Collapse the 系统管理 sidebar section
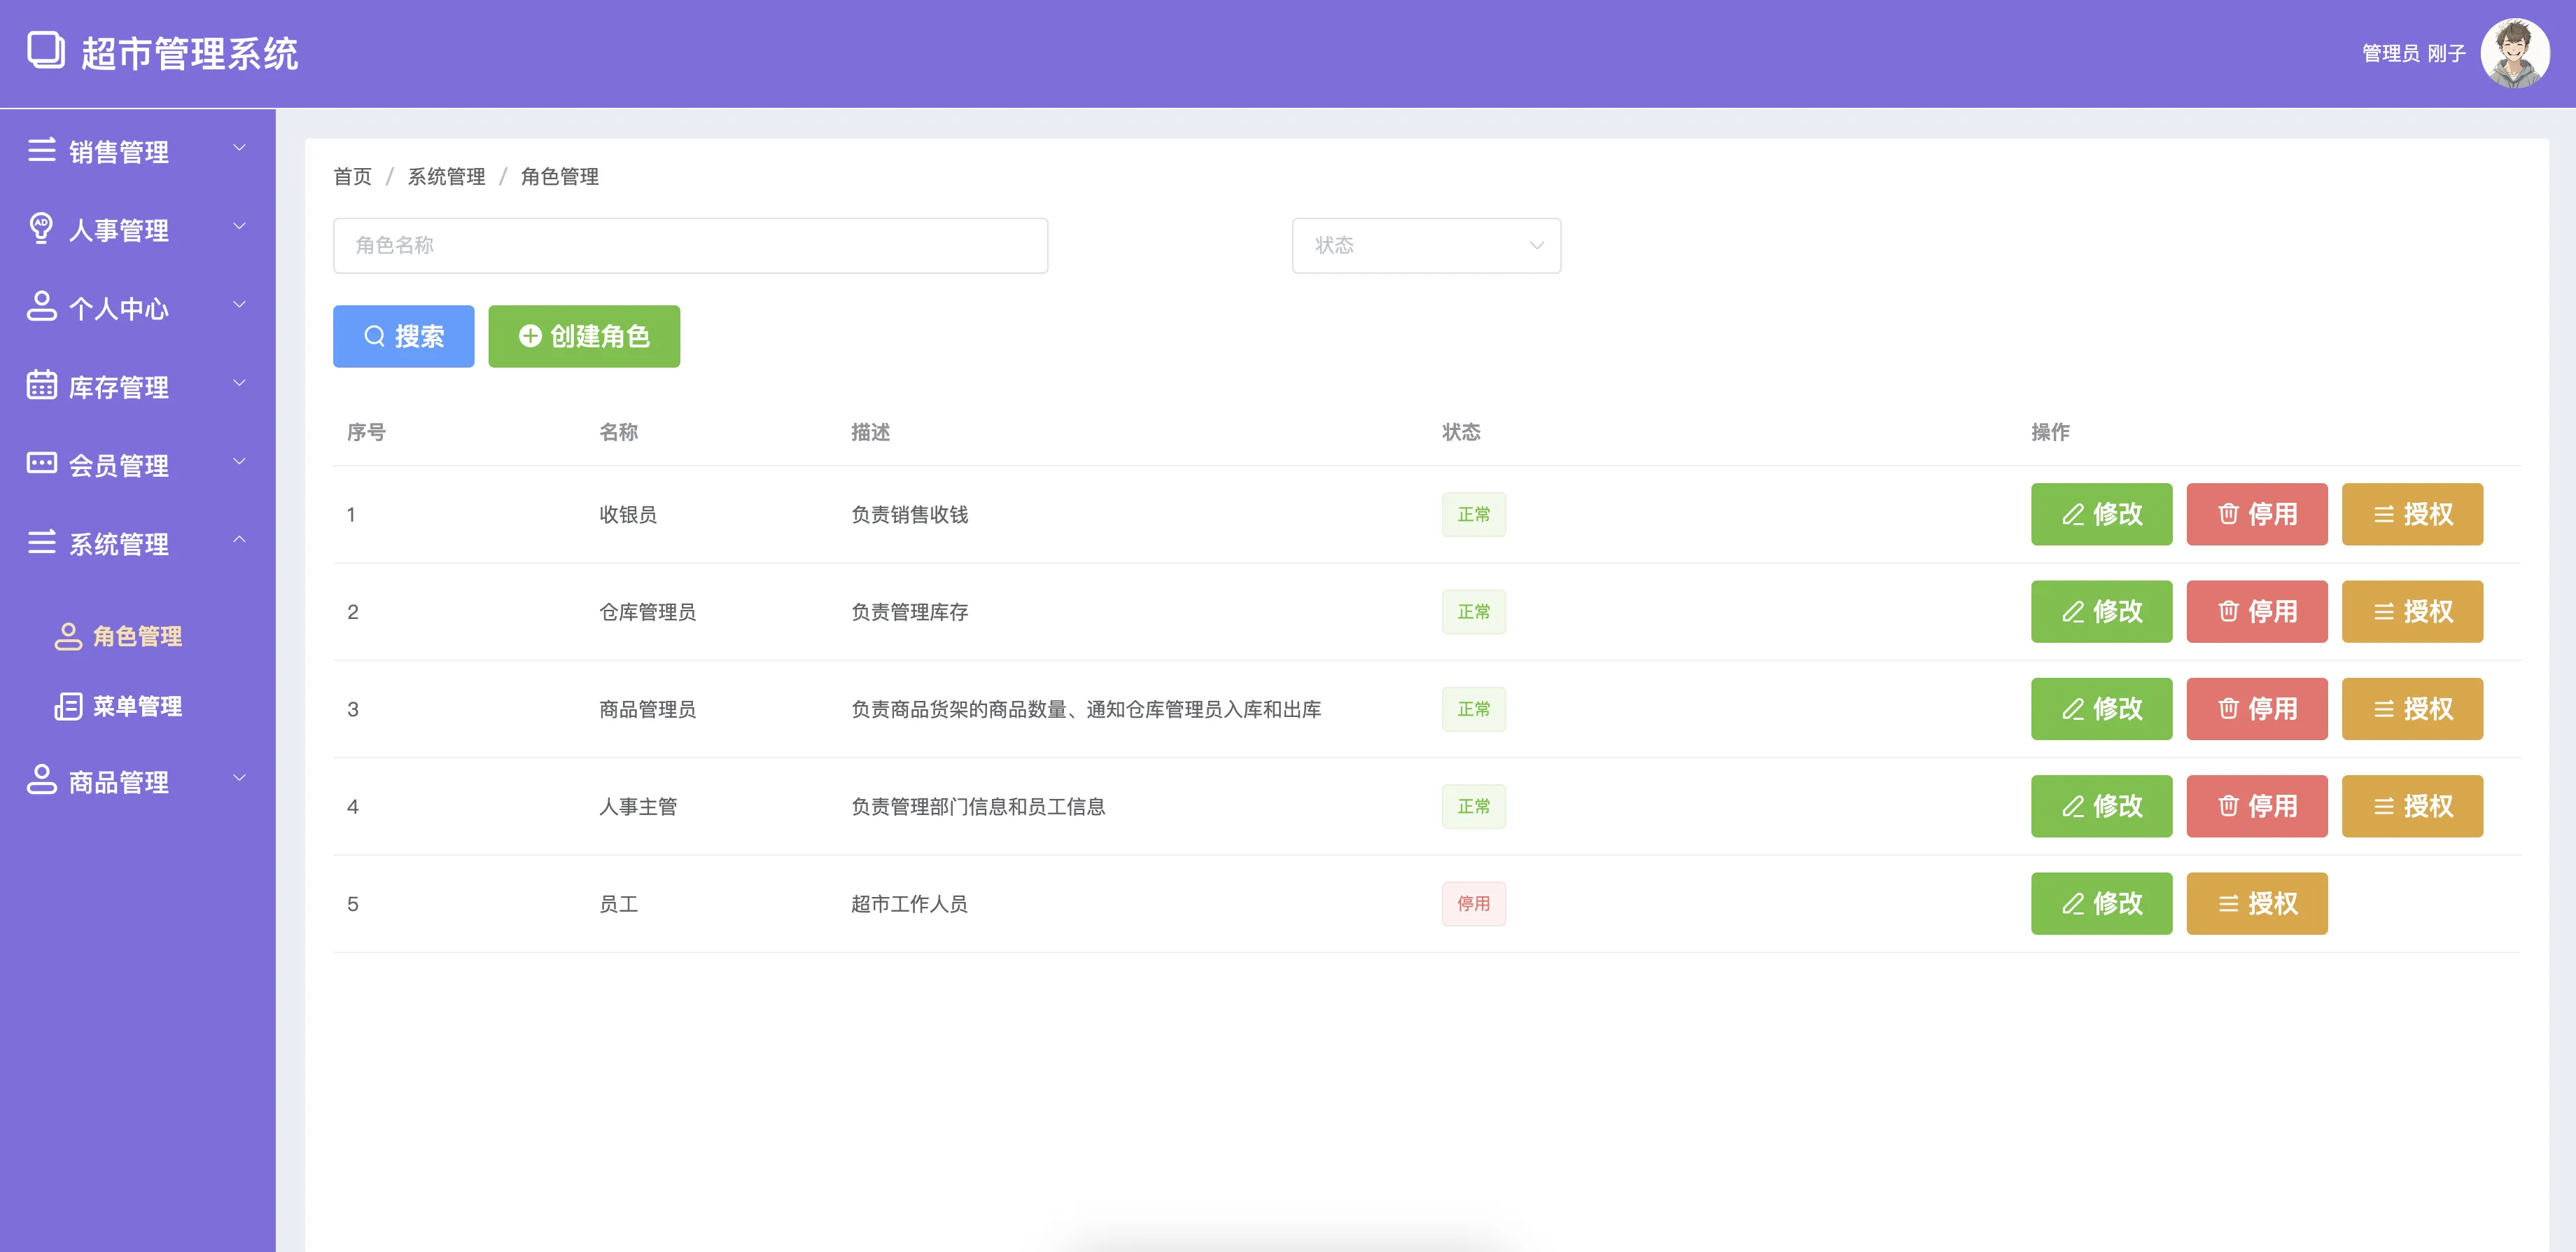 (239, 540)
